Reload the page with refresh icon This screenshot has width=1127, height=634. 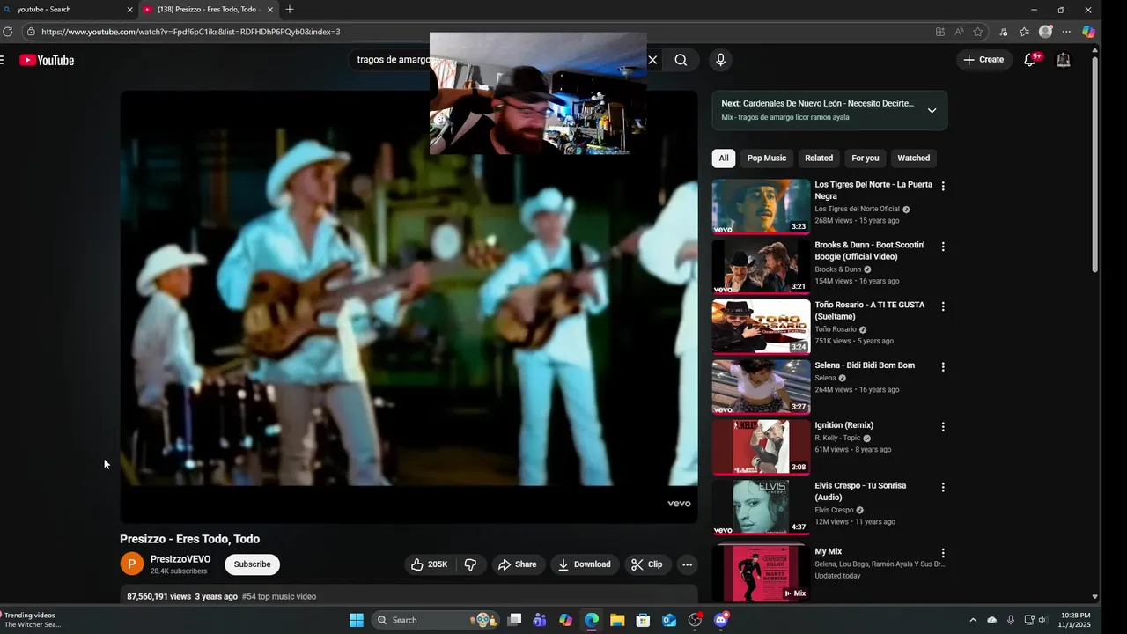pos(7,32)
